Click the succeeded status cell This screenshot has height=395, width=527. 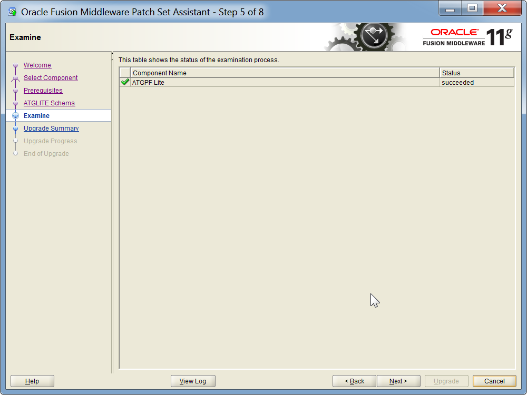pos(477,82)
